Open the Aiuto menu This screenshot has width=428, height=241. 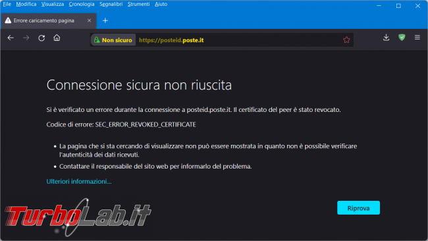pos(161,4)
